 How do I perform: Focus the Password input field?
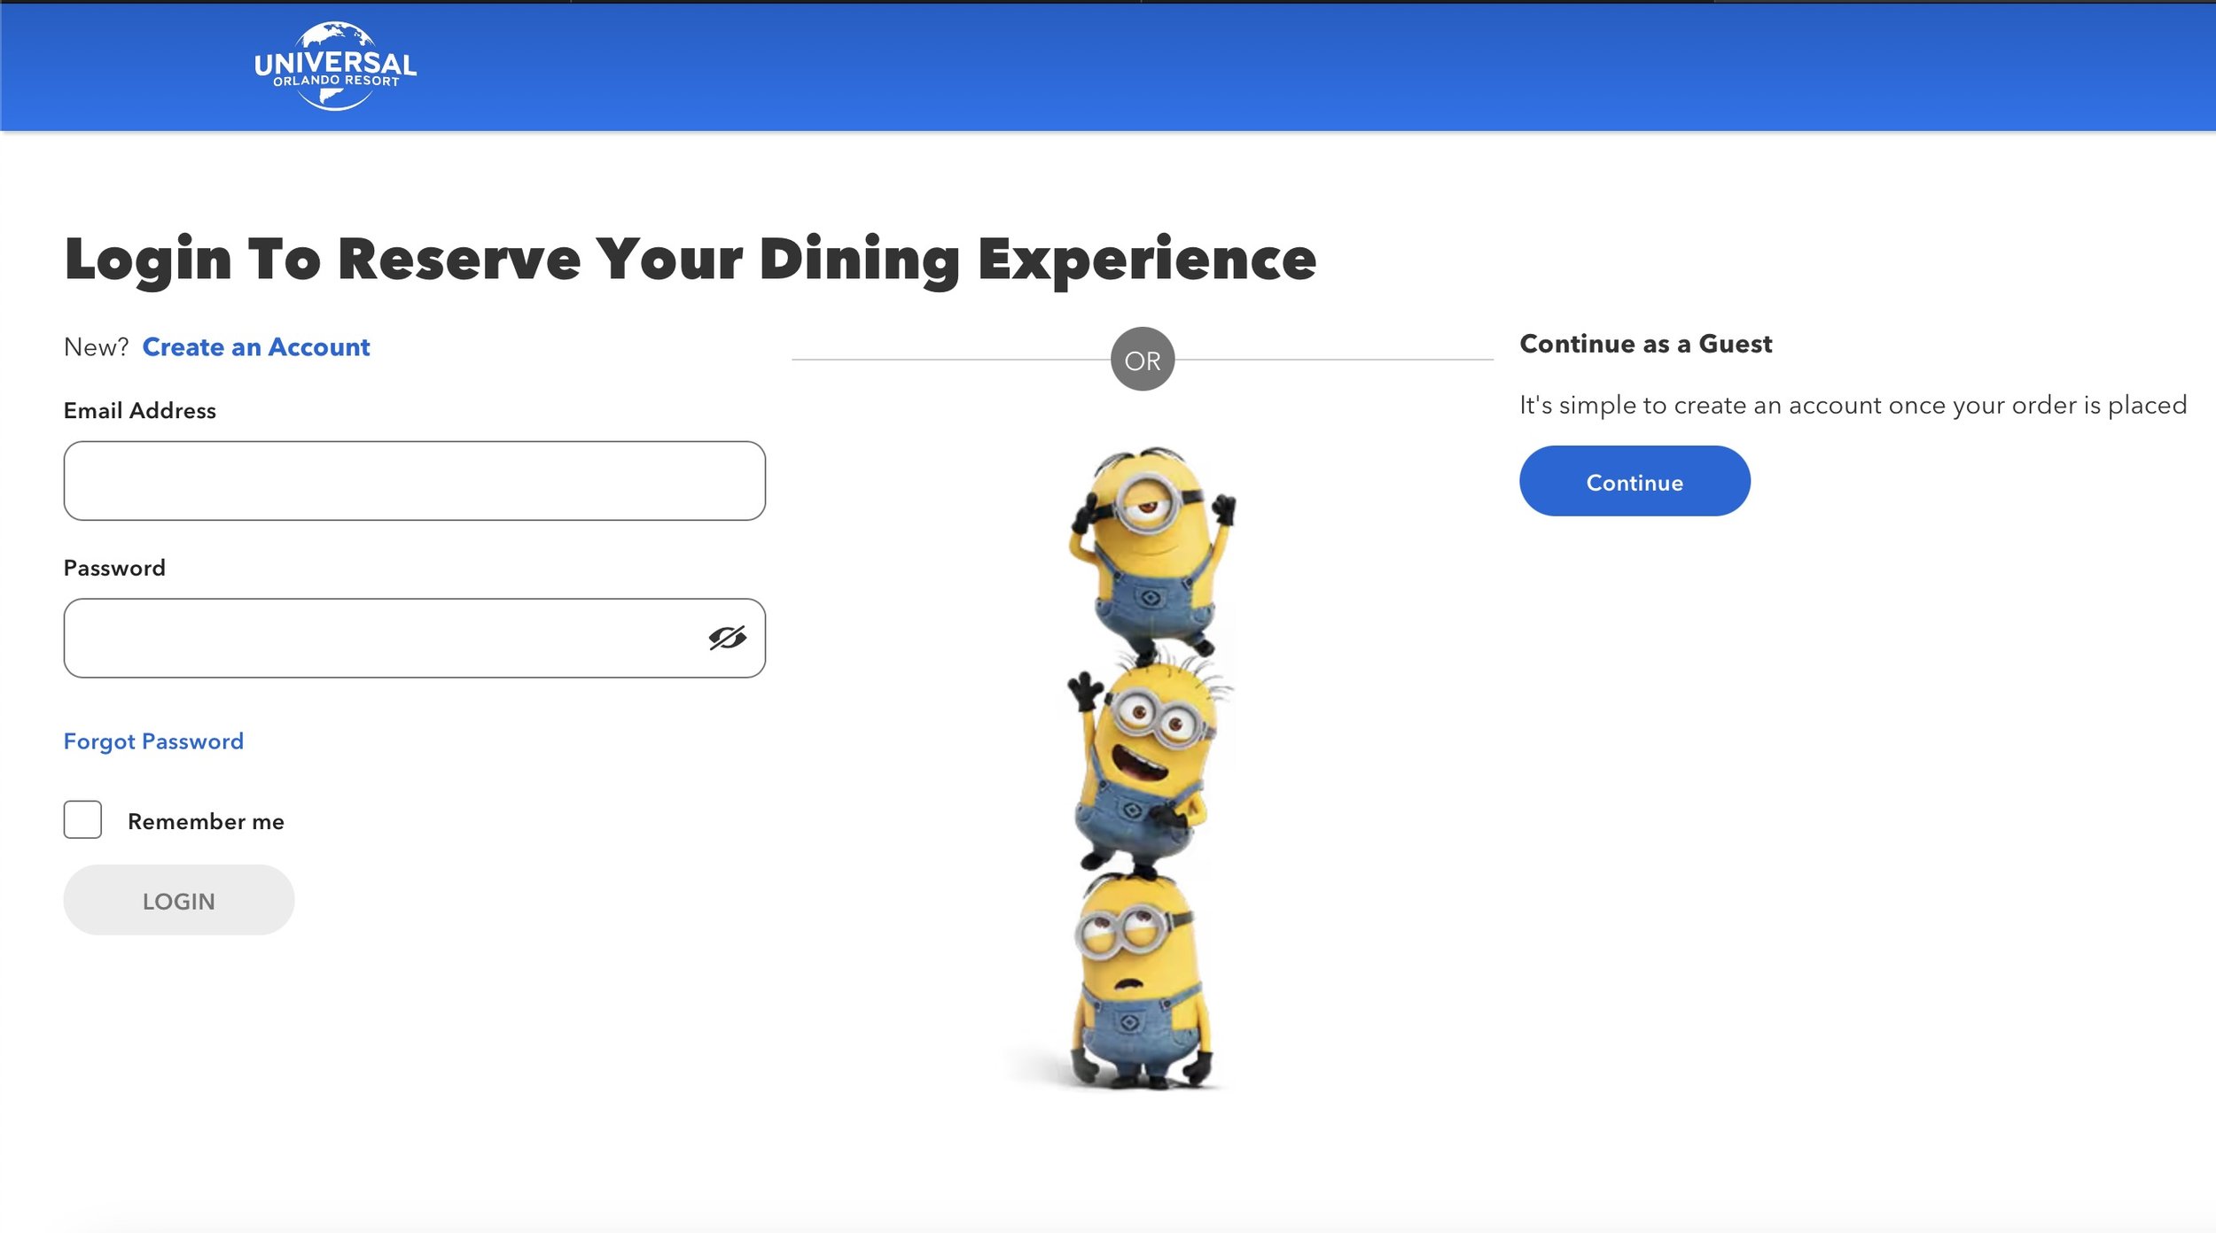tap(414, 639)
